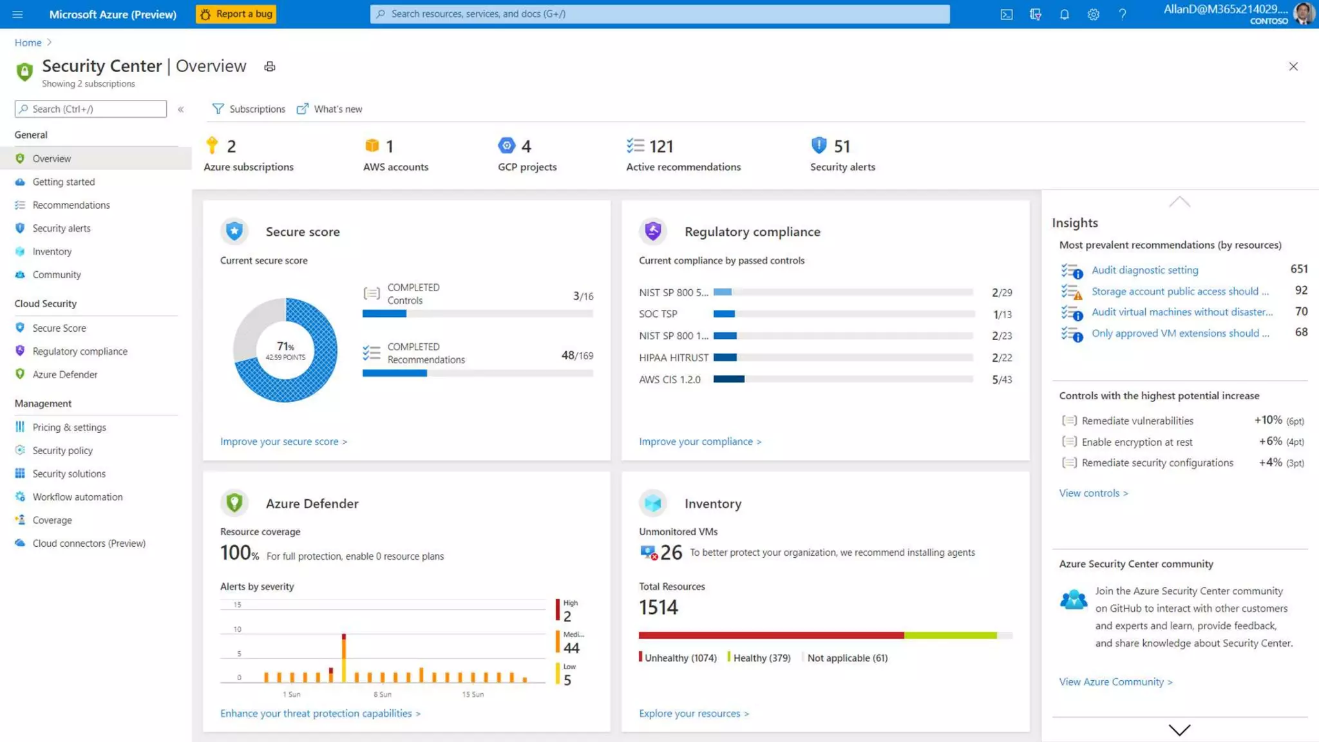The height and width of the screenshot is (742, 1319).
Task: Open Workflow automation menu item
Action: tap(77, 497)
